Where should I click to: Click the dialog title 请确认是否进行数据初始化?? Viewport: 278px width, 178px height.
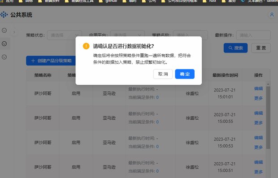point(123,46)
